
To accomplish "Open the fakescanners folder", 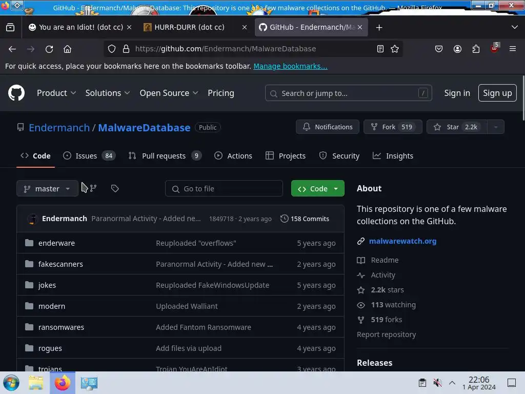I will coord(60,264).
